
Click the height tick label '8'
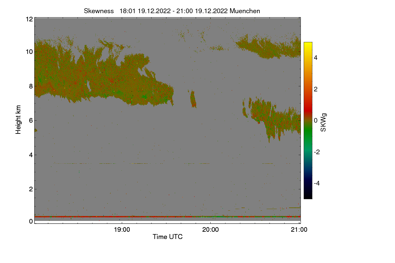(x=31, y=86)
